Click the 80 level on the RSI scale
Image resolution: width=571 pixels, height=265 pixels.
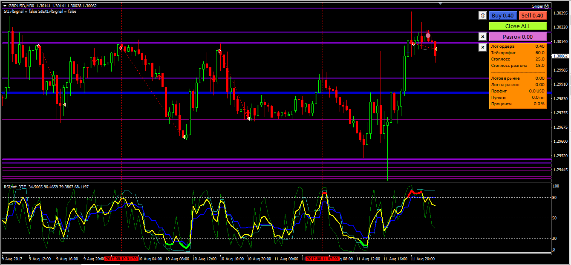(555, 198)
